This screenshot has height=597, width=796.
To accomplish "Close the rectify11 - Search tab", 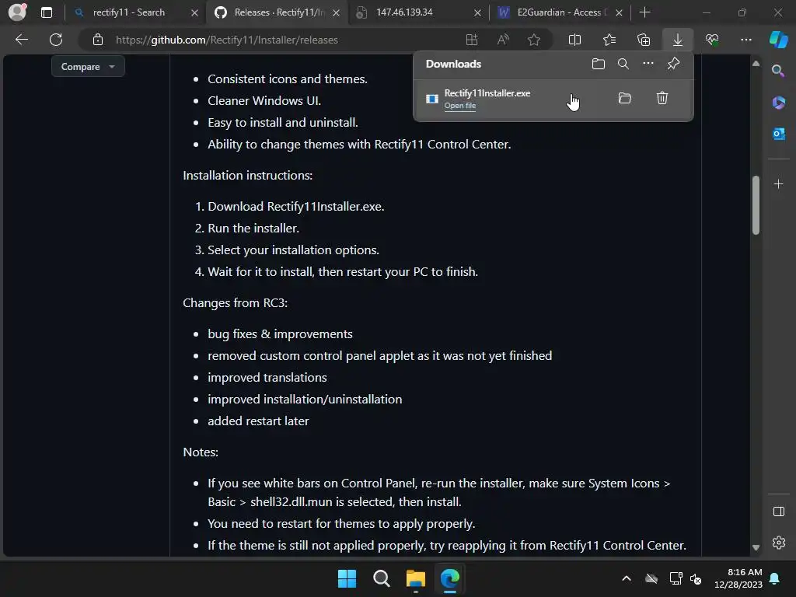I will [x=194, y=12].
